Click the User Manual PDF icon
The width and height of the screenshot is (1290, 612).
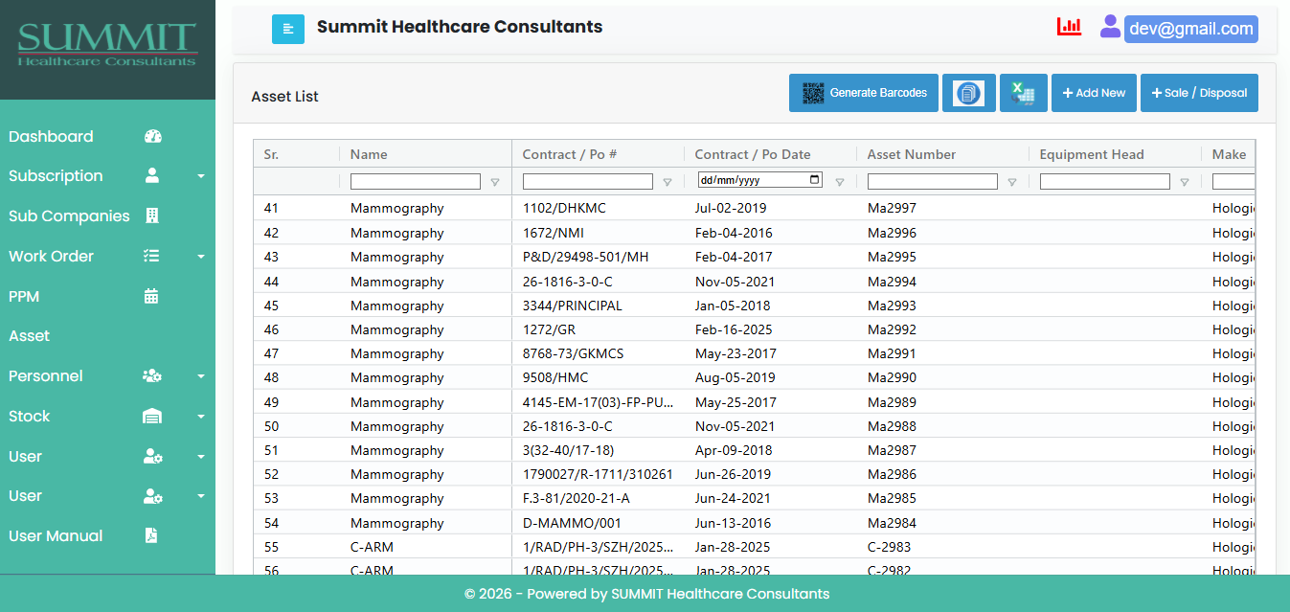[x=151, y=535]
